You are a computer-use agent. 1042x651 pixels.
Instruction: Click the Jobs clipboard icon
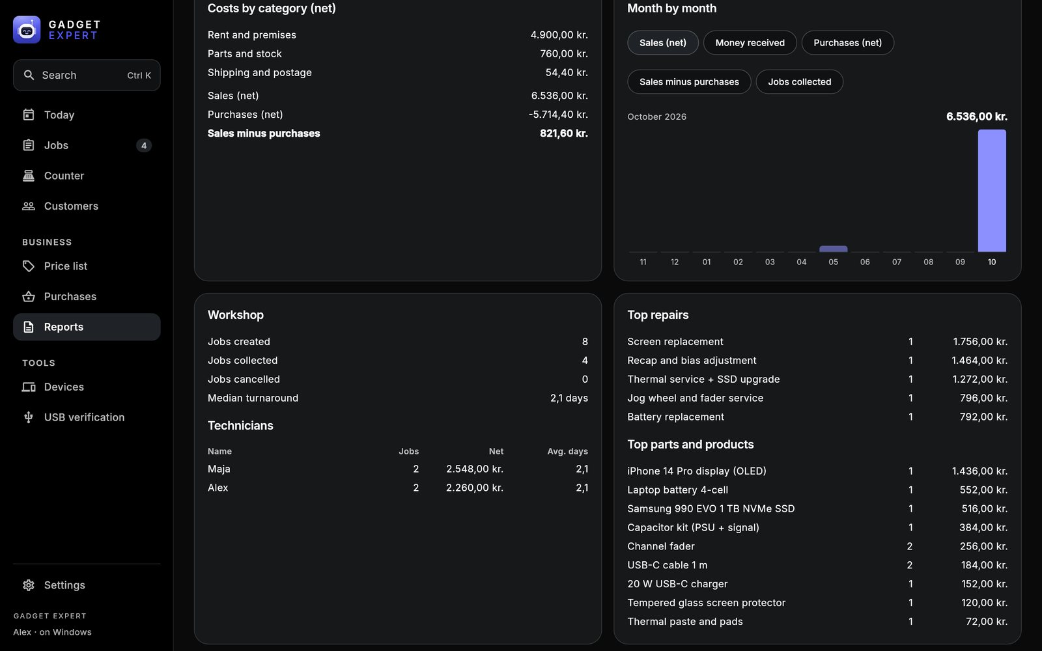click(29, 145)
